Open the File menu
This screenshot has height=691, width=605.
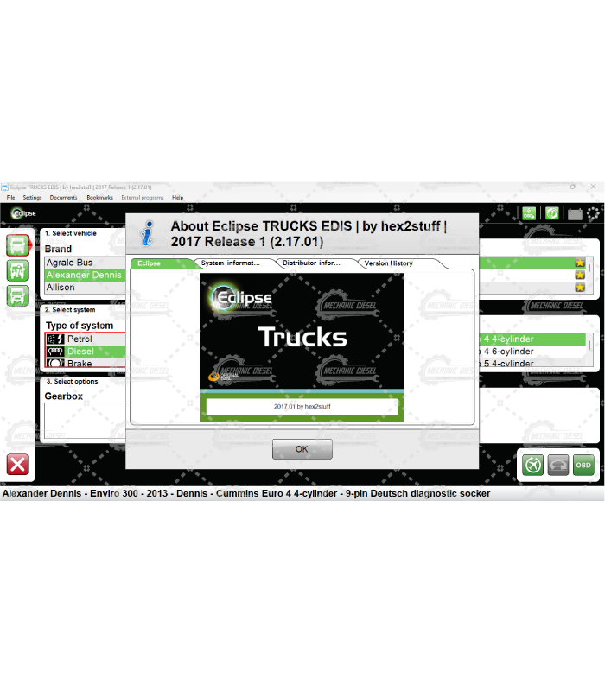tap(11, 198)
